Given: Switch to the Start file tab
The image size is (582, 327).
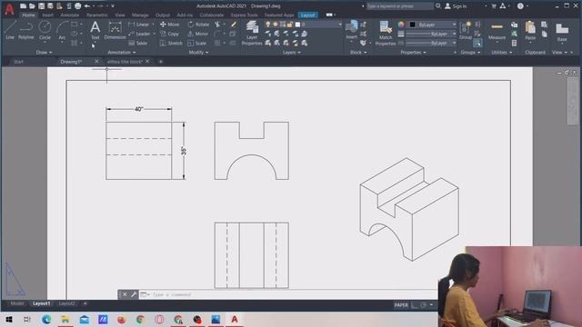Looking at the screenshot, I should [18, 62].
